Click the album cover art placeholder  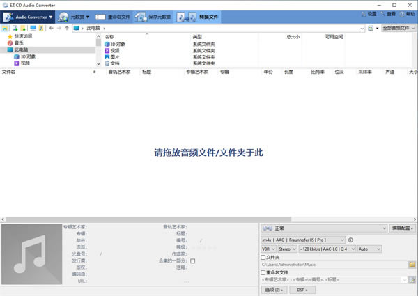[x=32, y=254]
